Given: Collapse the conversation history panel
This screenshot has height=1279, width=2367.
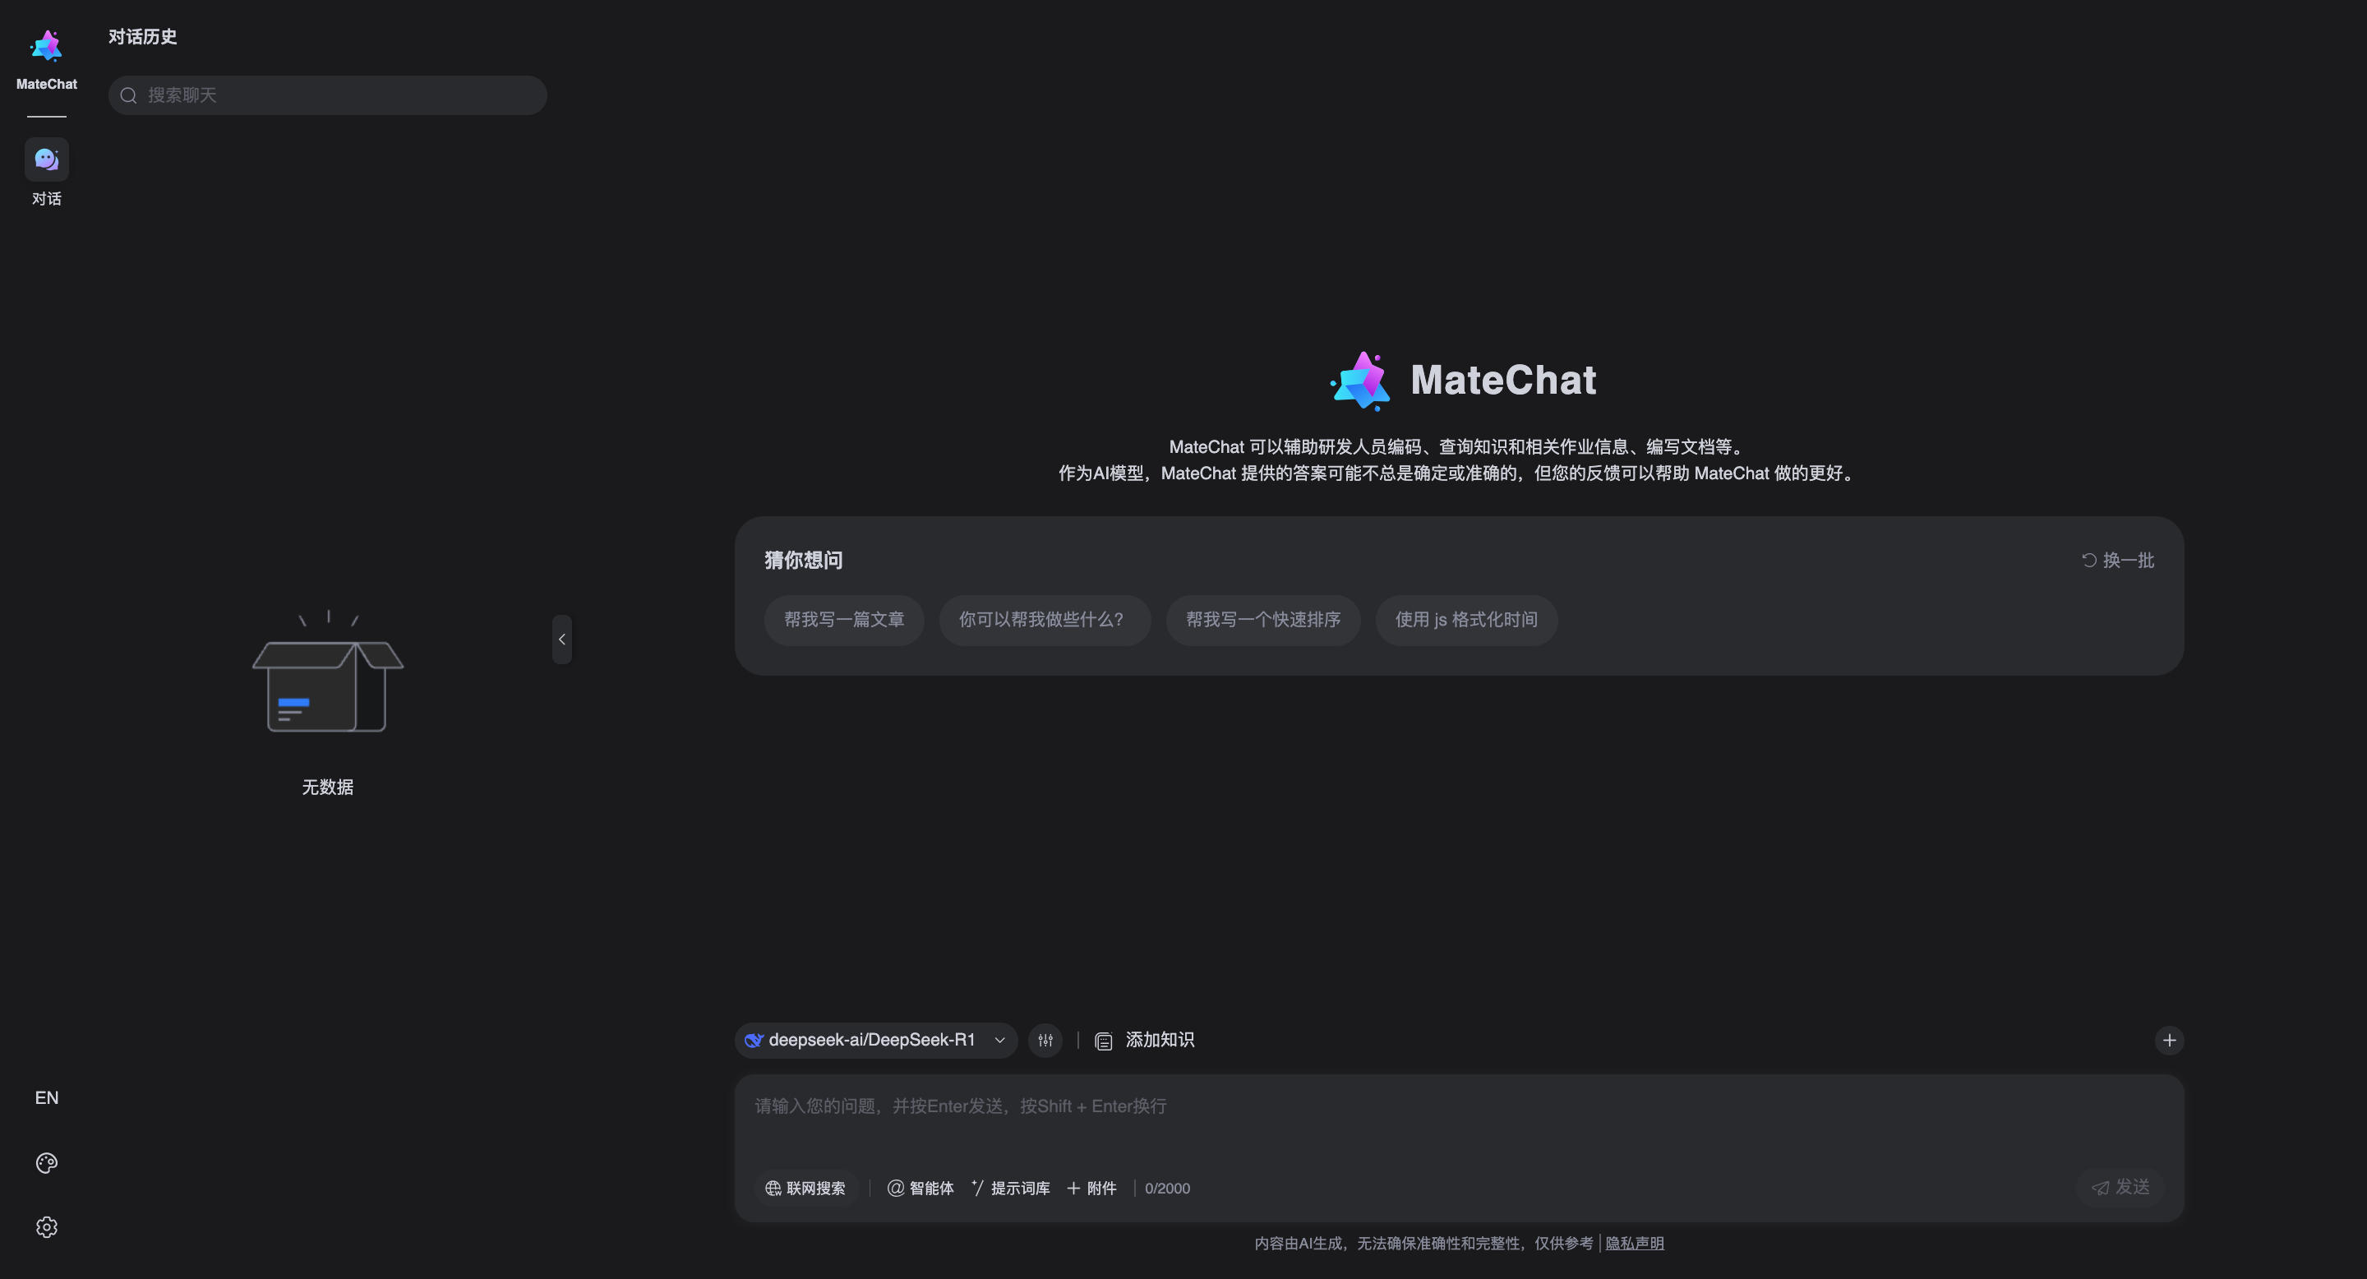Looking at the screenshot, I should (561, 639).
